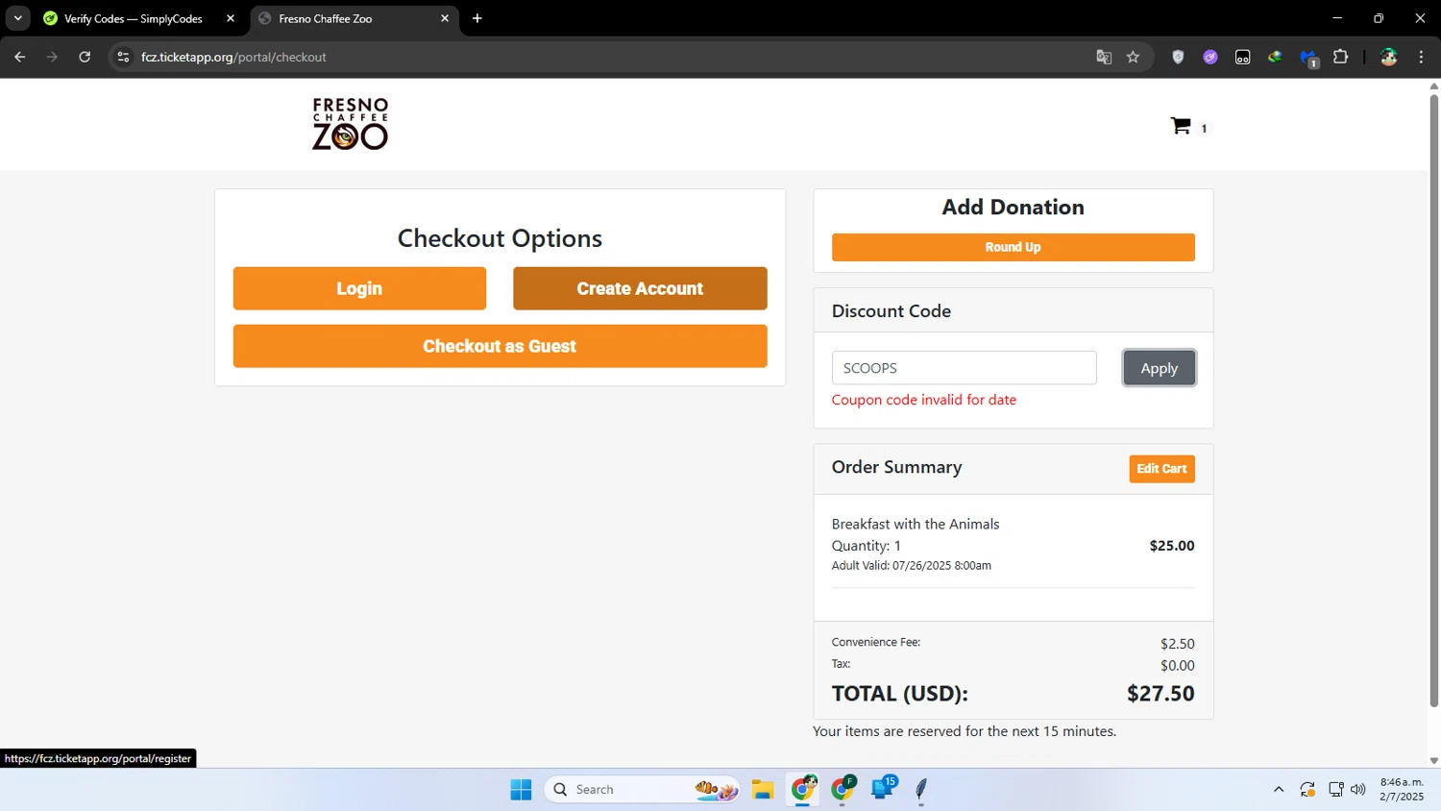Click the Convenience Fee label
This screenshot has width=1441, height=811.
click(876, 642)
